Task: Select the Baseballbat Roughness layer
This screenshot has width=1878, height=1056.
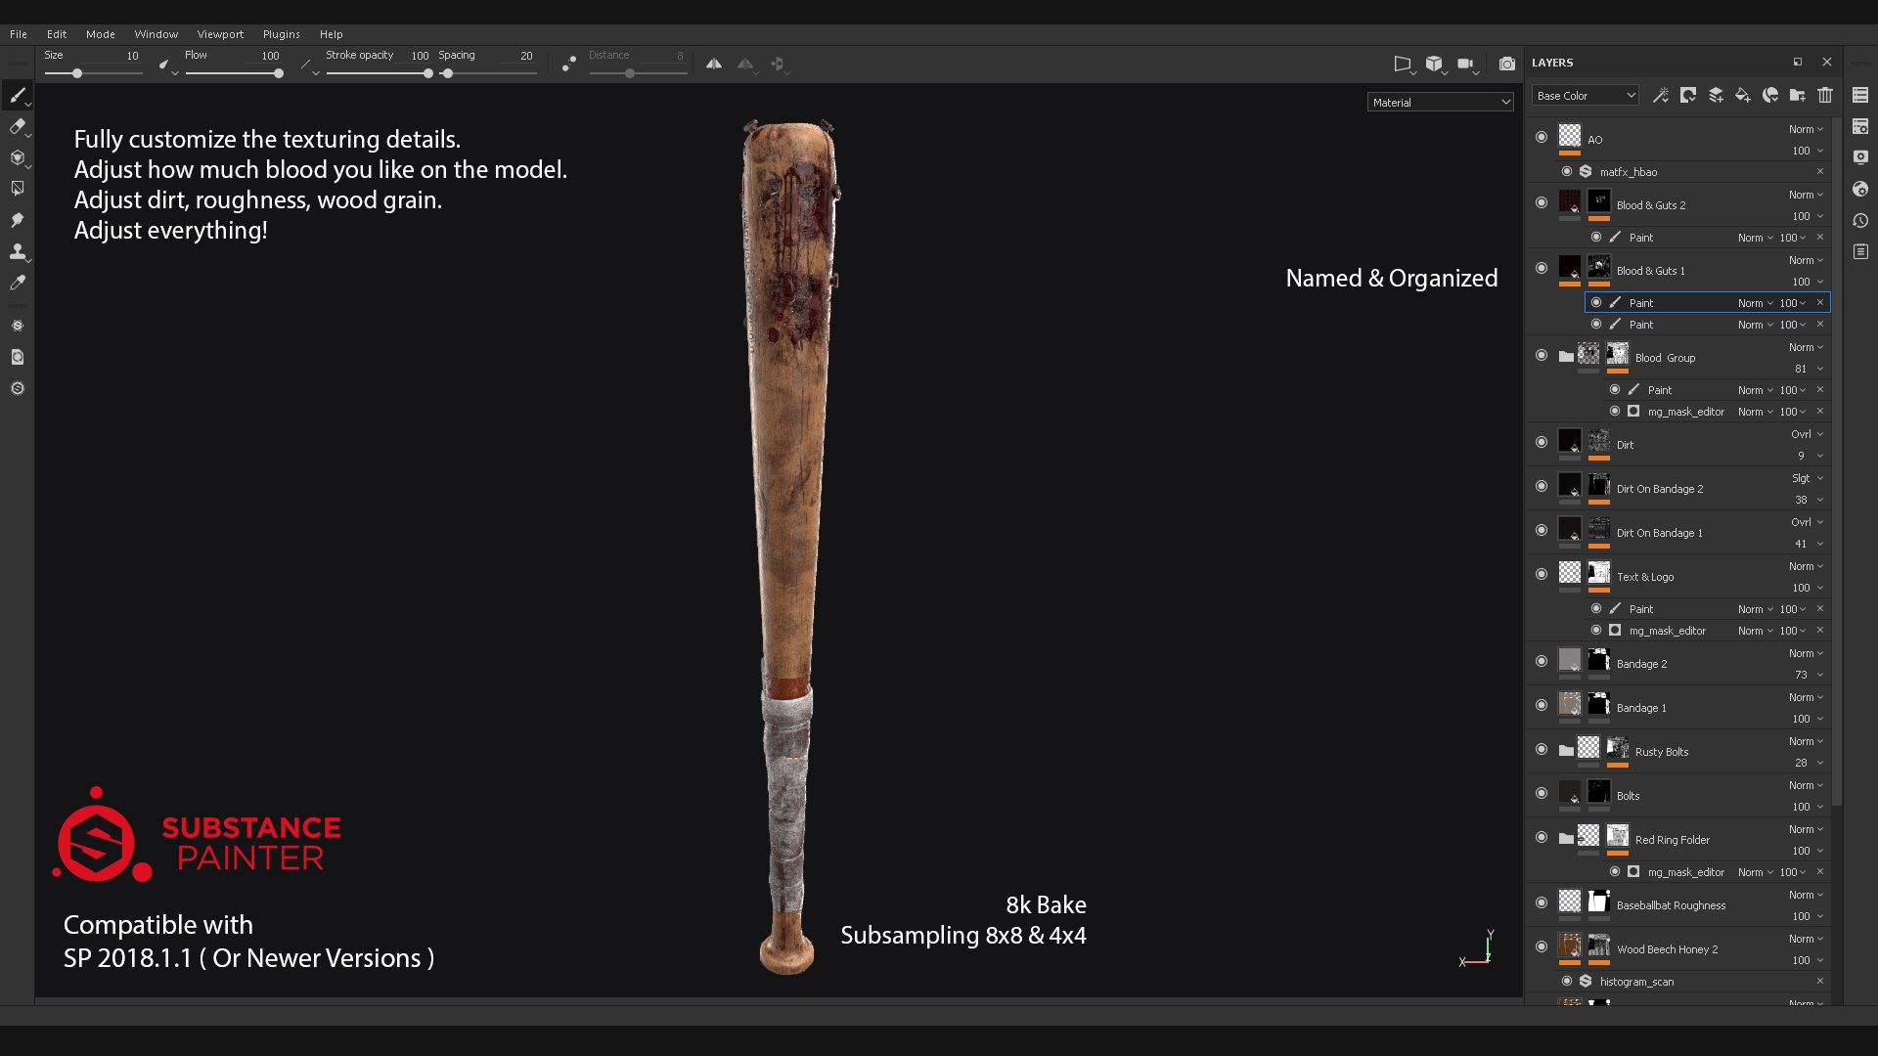Action: point(1679,905)
